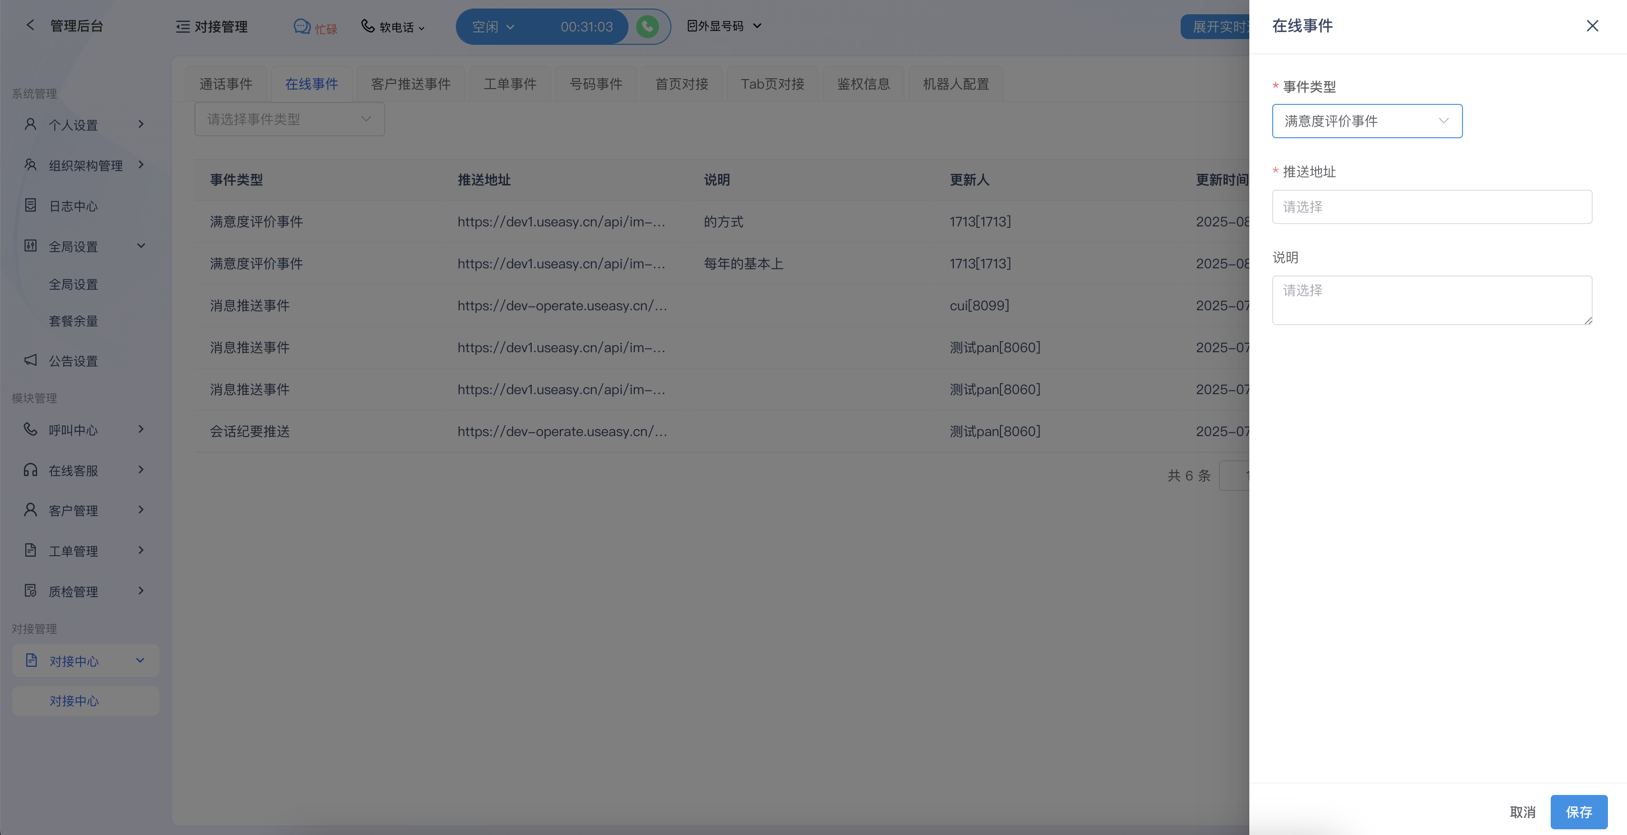Click the green phone call button

tap(648, 27)
